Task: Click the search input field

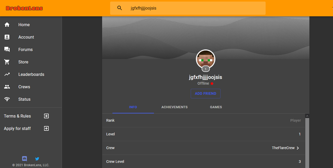Action: 188,8
